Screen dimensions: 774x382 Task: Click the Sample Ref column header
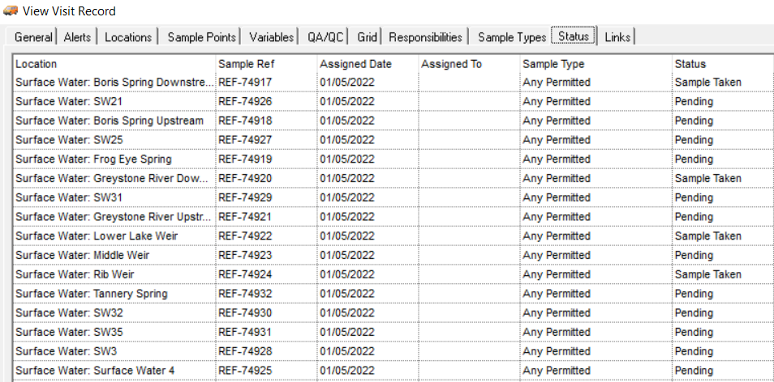(267, 64)
